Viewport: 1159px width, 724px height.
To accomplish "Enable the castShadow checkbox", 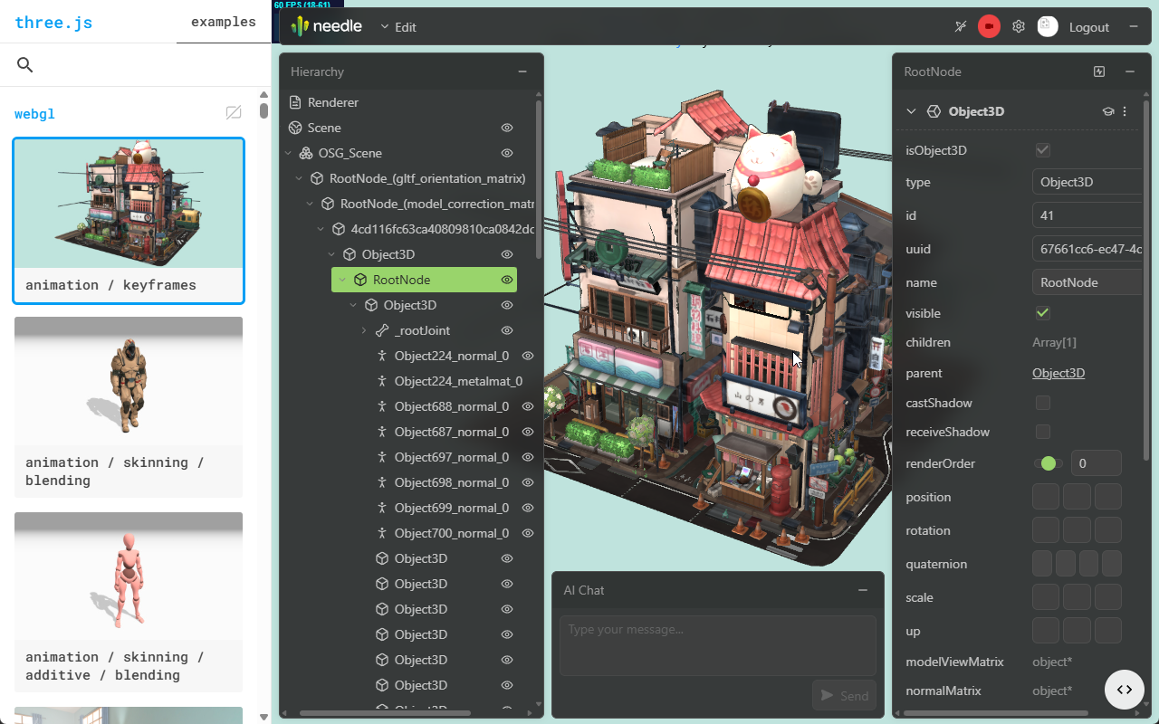I will point(1042,403).
